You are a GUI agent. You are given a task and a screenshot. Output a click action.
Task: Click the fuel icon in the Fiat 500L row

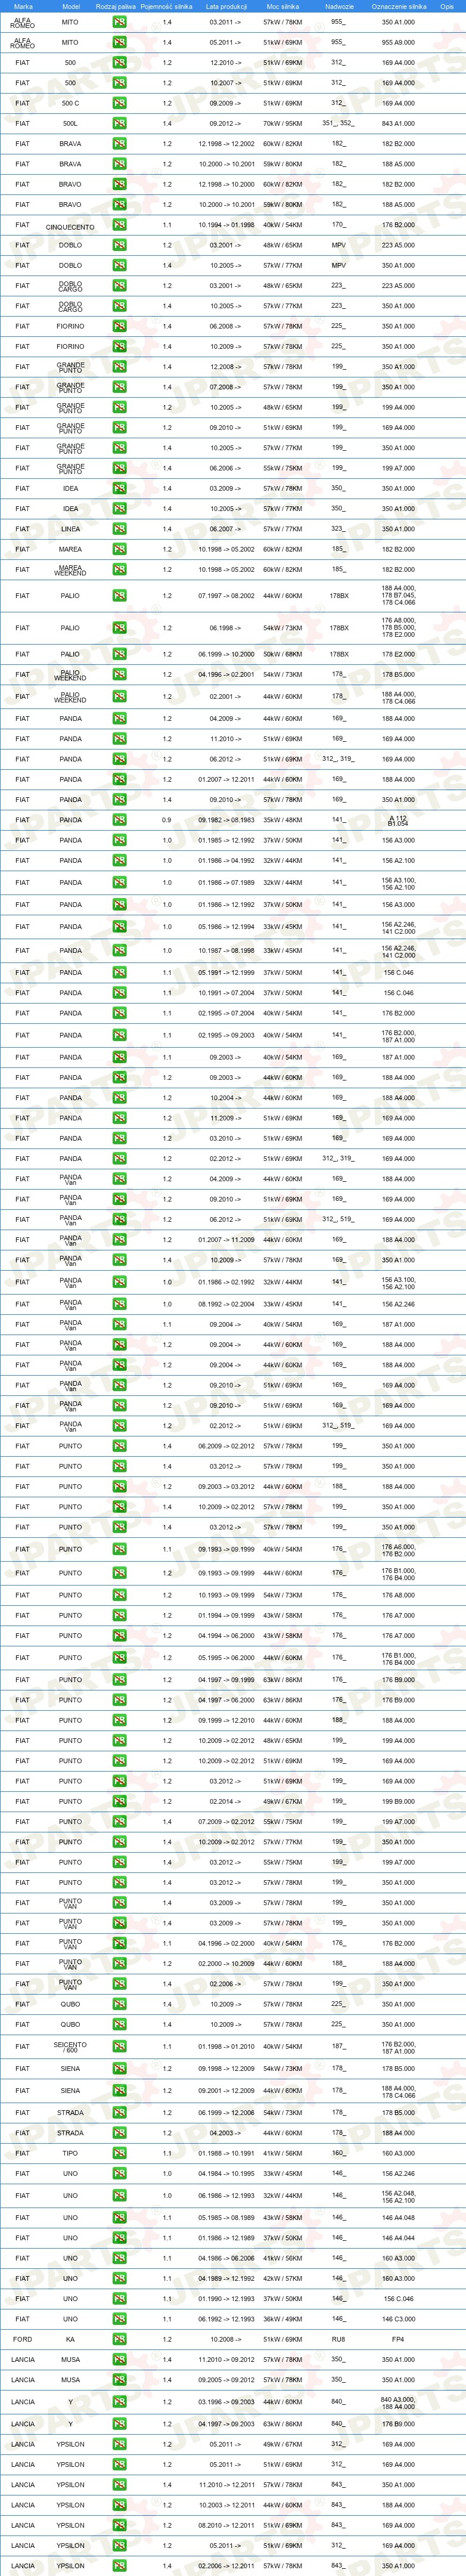[119, 124]
